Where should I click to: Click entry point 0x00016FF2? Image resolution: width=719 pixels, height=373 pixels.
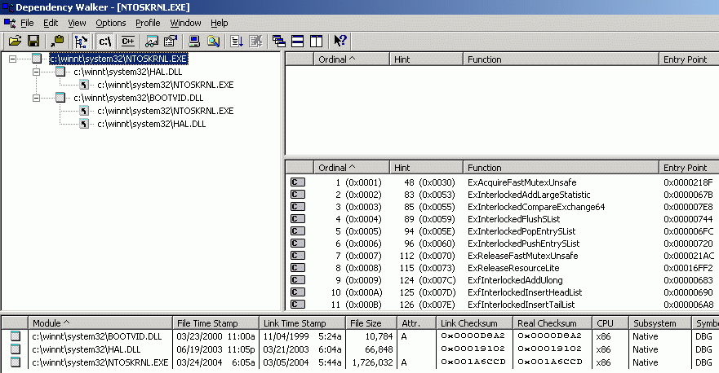[688, 268]
